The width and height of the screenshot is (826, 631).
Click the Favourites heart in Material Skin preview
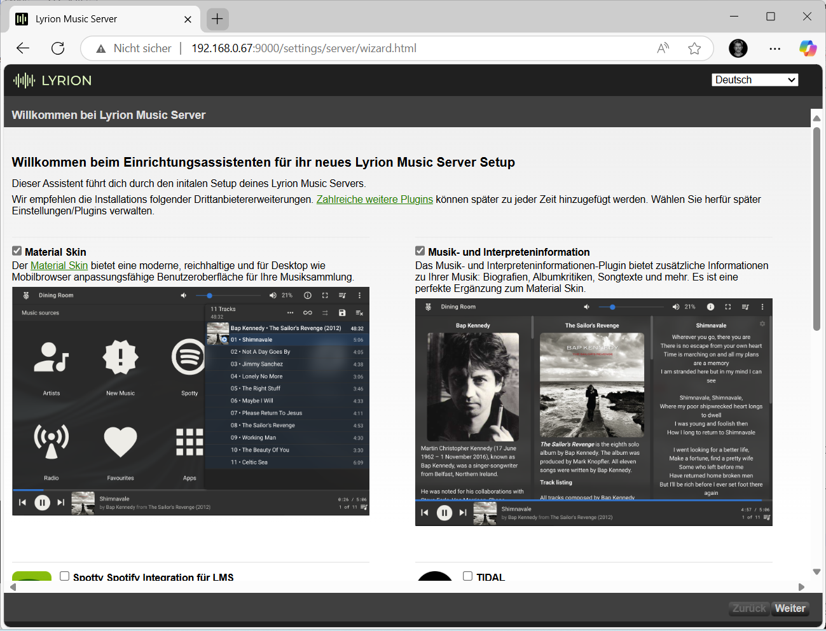120,441
